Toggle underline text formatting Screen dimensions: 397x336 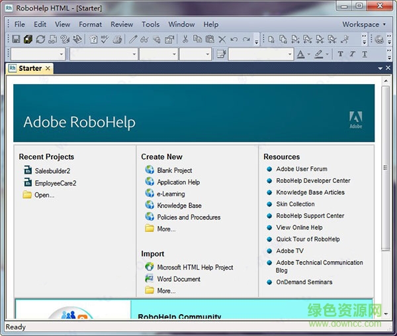tap(365, 54)
